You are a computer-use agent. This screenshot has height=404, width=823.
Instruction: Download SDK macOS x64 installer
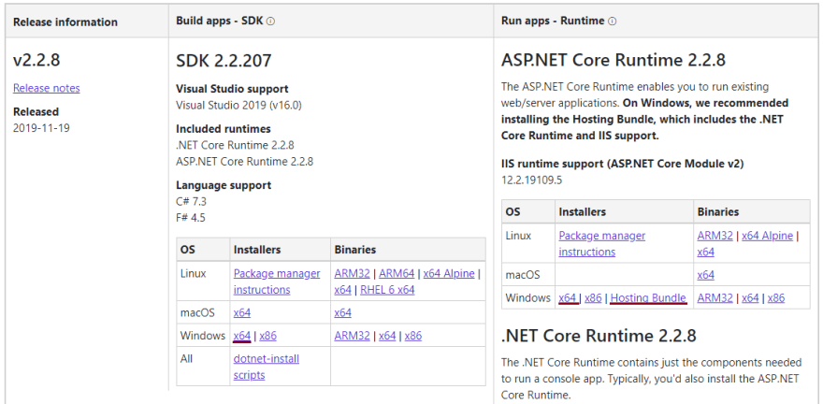tap(242, 312)
